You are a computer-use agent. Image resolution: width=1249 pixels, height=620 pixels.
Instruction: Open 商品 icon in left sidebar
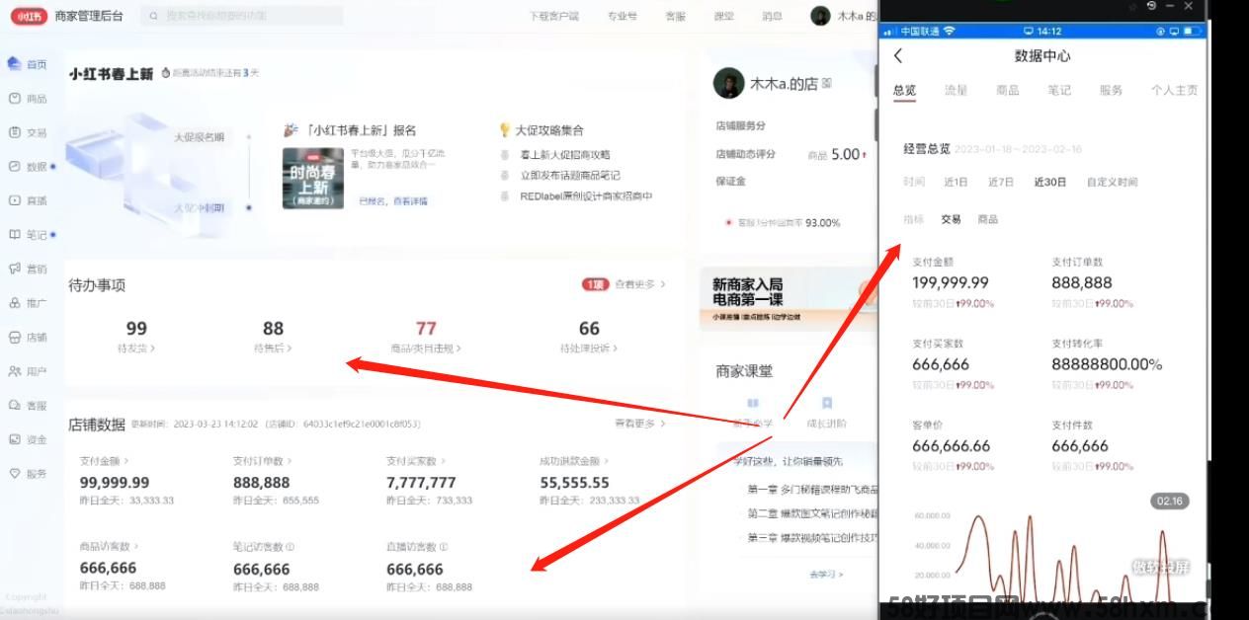(14, 99)
